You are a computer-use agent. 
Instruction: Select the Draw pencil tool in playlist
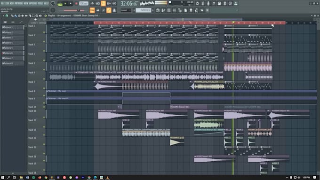12,16
